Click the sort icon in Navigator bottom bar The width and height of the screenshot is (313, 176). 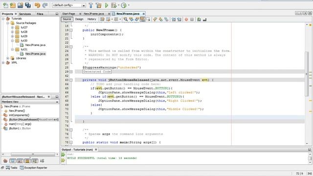click(42, 161)
